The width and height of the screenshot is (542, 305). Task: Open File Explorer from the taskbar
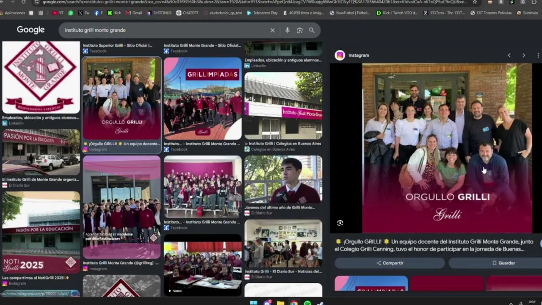coord(280,302)
